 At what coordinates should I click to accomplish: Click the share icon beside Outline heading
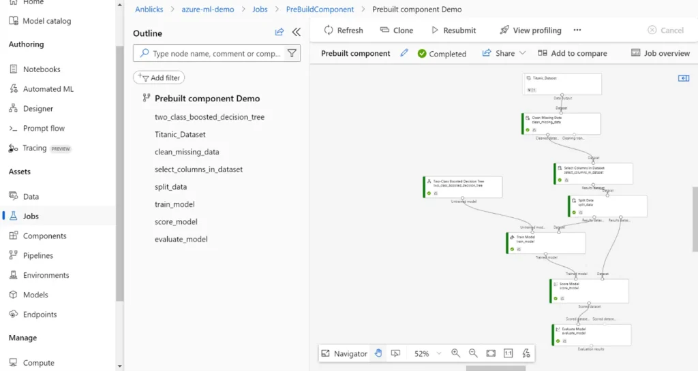tap(279, 32)
